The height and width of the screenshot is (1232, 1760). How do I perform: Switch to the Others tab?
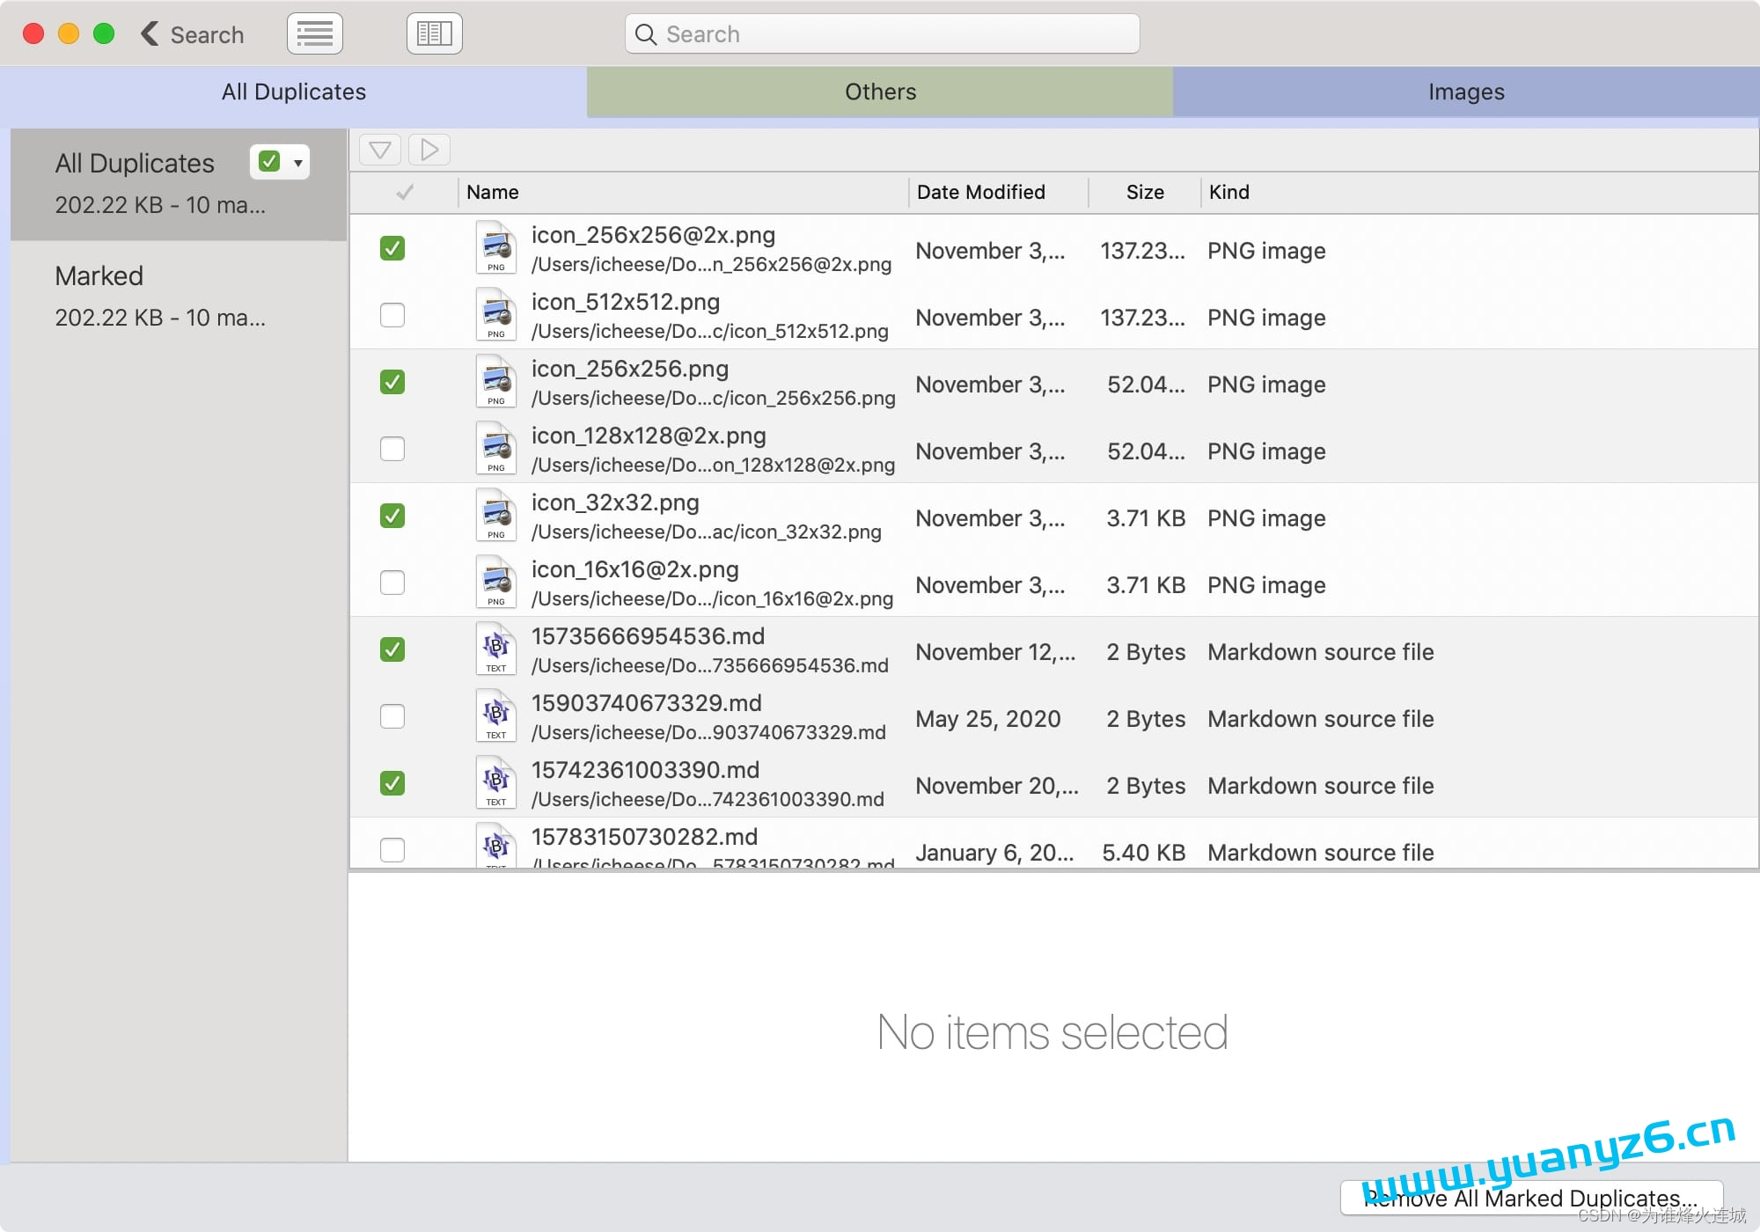(880, 92)
